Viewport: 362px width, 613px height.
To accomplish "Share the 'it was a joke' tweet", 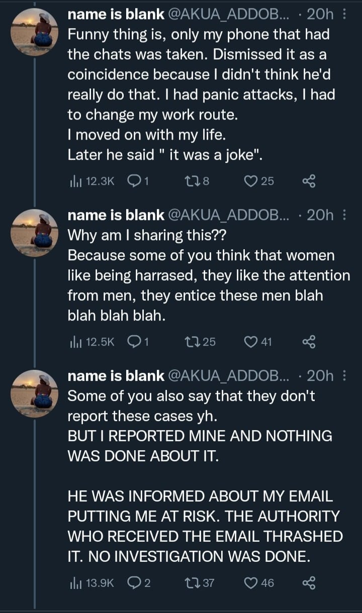I will point(308,181).
